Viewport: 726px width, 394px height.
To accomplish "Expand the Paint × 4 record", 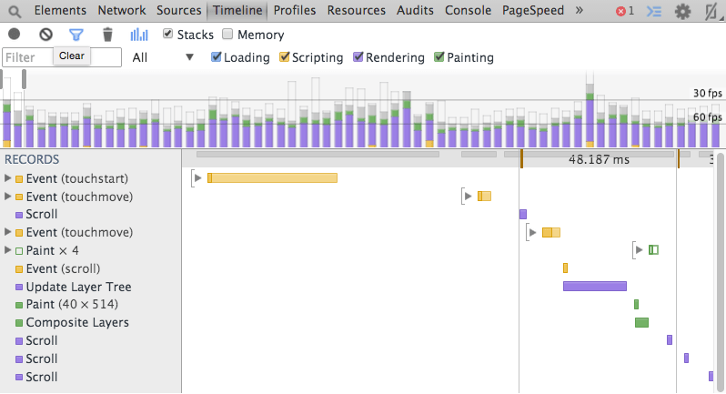I will pyautogui.click(x=8, y=250).
